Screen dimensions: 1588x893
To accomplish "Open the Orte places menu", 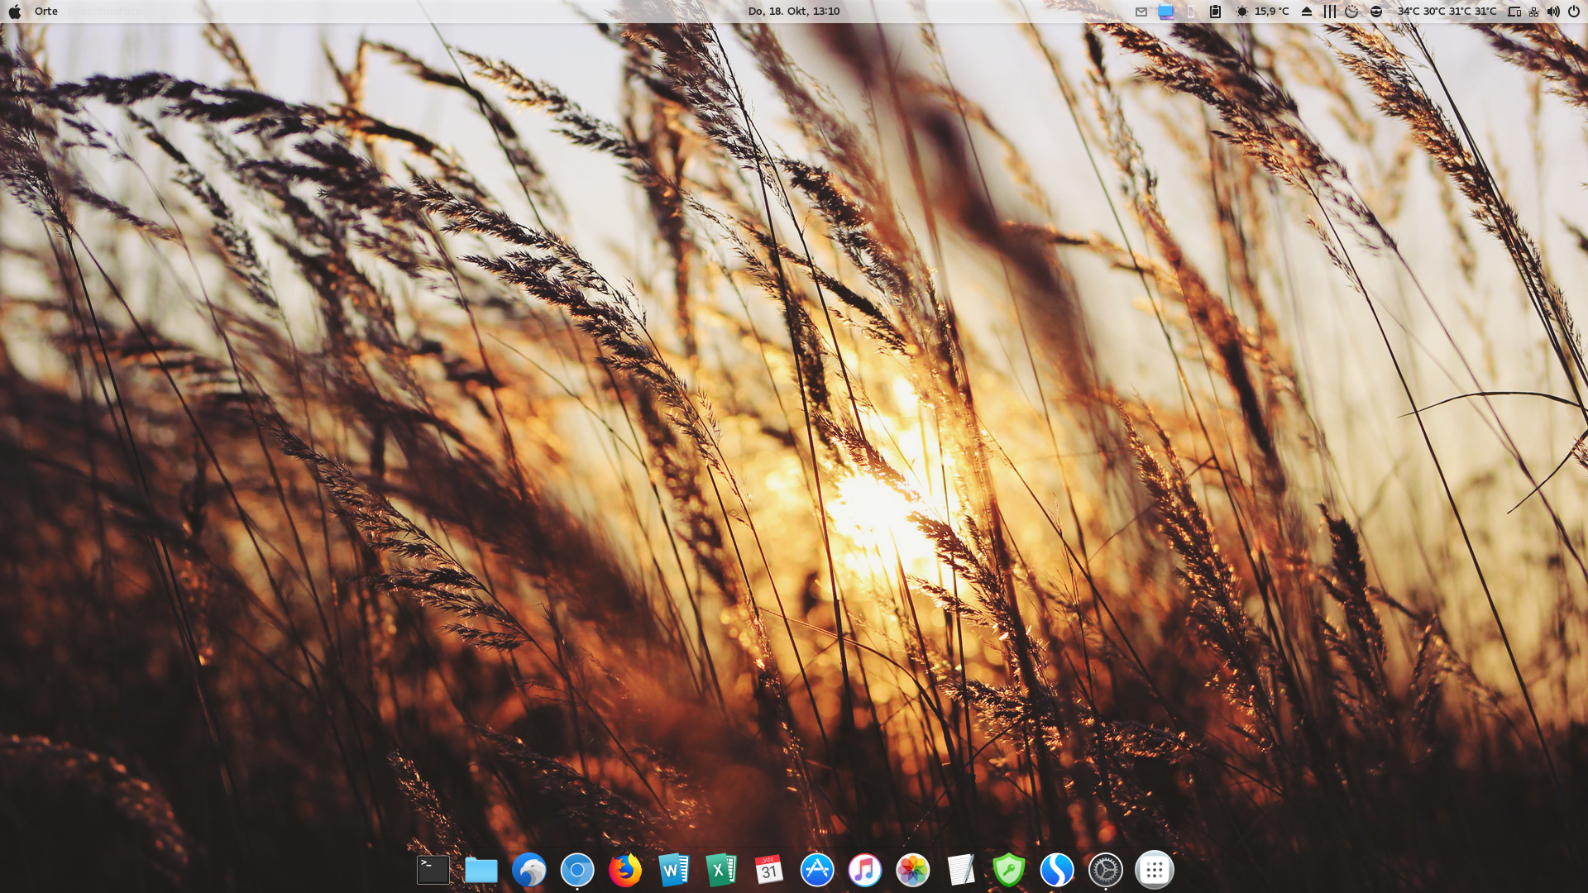I will (46, 11).
